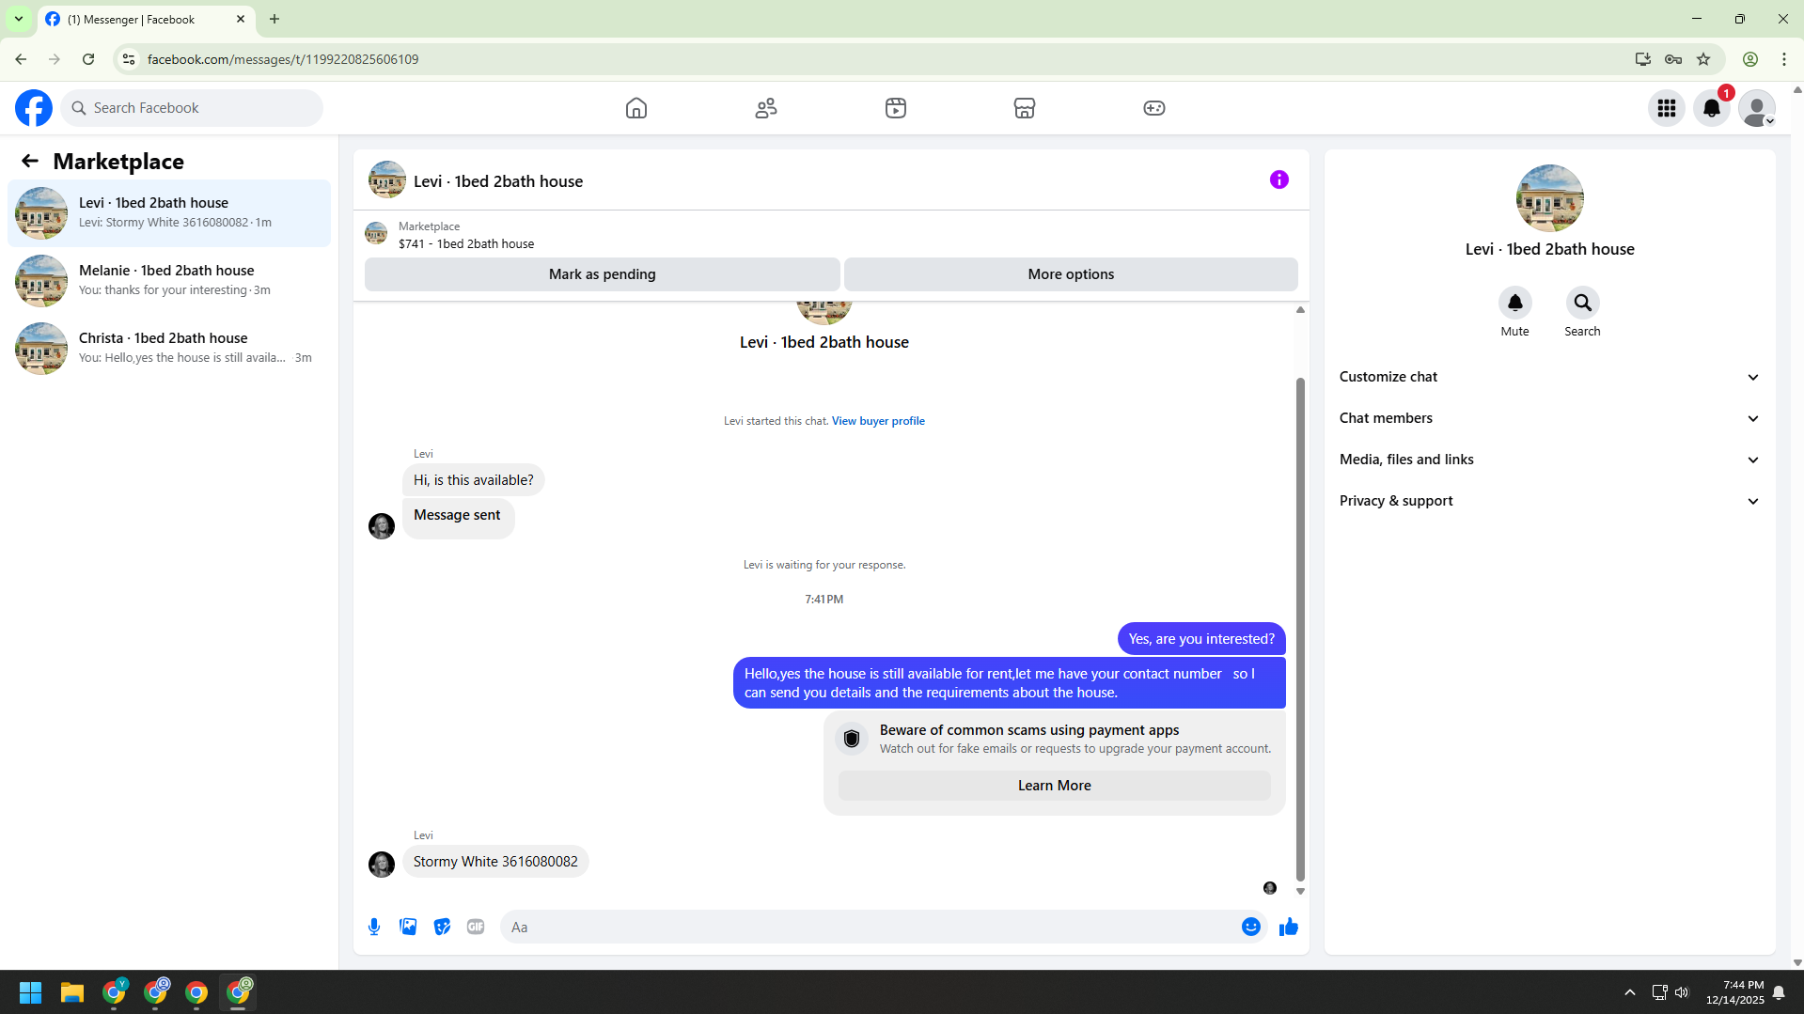Expand Chat members section
Viewport: 1804px width, 1014px height.
click(1549, 418)
